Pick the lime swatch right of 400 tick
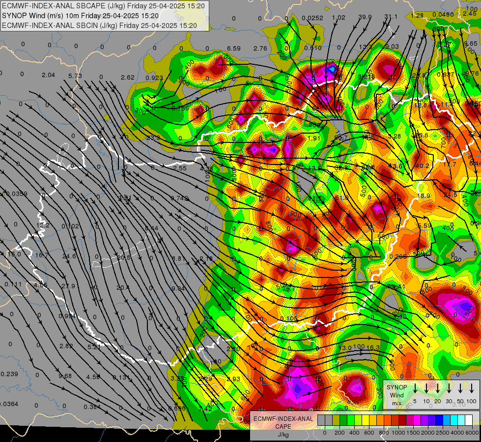 point(358,420)
